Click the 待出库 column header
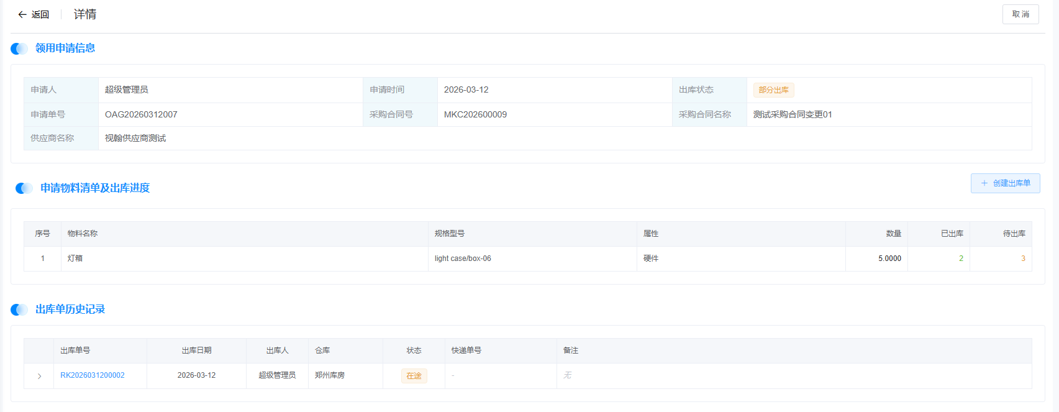 click(x=1014, y=234)
